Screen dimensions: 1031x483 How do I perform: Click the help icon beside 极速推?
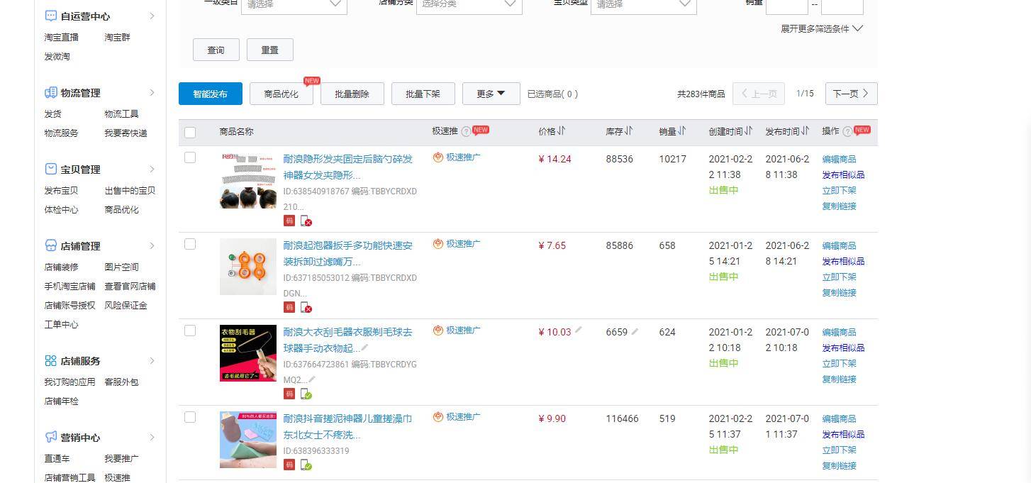pos(466,131)
